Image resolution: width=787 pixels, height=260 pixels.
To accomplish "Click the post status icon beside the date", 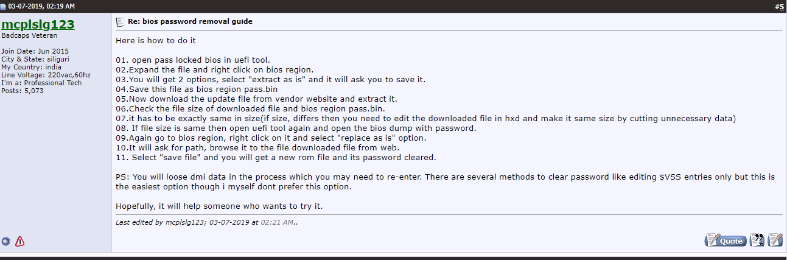I will pyautogui.click(x=4, y=7).
